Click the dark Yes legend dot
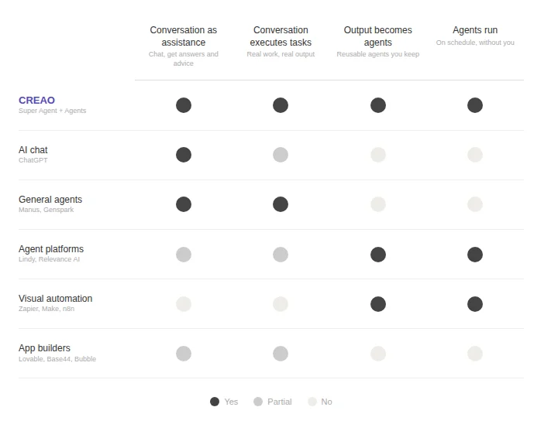The image size is (558, 431). pos(215,402)
